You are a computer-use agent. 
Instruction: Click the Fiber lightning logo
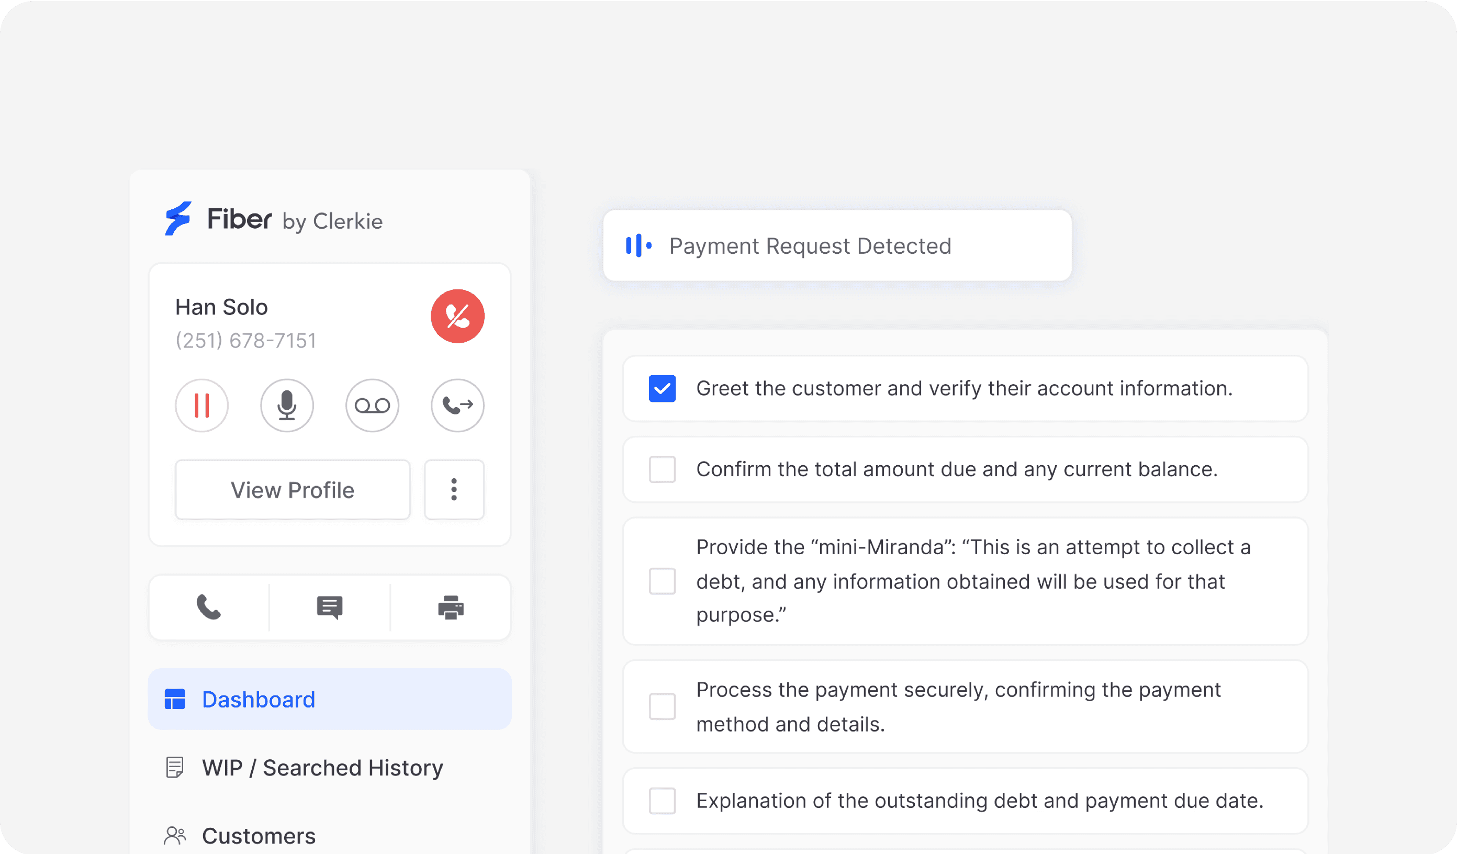[x=178, y=219]
